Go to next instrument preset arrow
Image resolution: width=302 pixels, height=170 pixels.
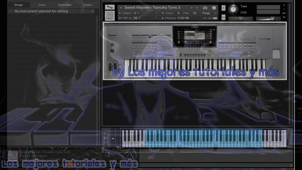(197, 8)
